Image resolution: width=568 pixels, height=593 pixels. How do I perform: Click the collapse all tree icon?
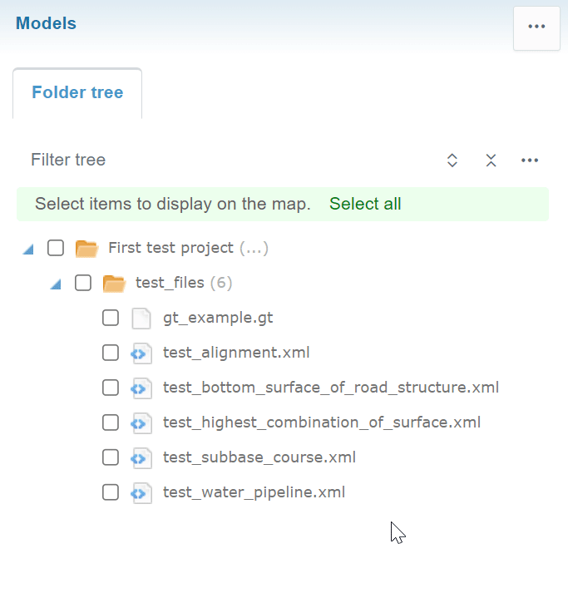coord(491,161)
